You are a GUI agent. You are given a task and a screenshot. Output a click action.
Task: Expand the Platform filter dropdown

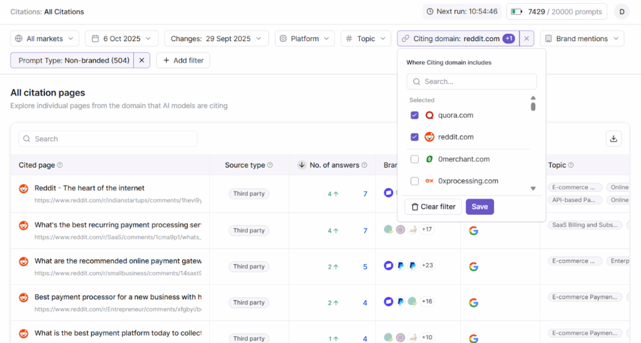[305, 39]
